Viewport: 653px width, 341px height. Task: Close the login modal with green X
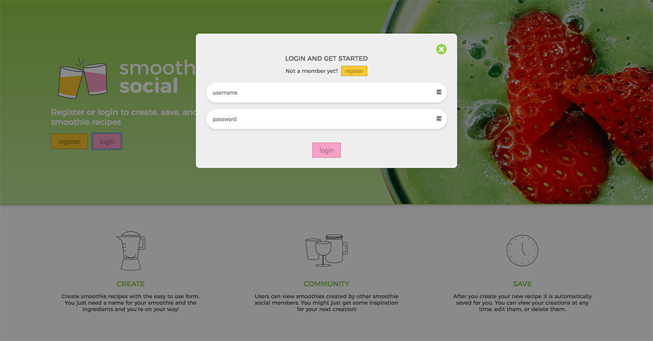point(441,49)
